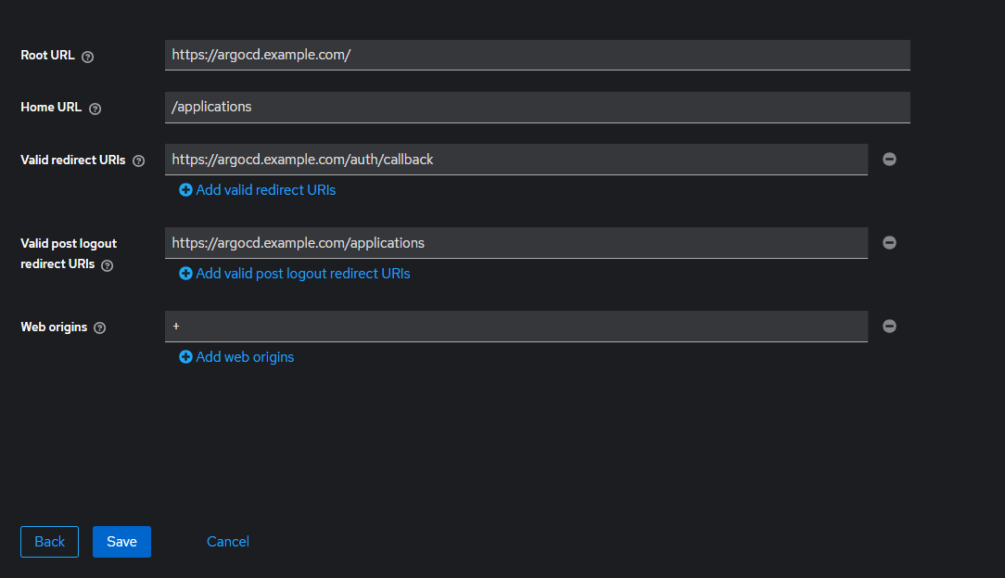This screenshot has width=1005, height=578.
Task: Click Add valid redirect URIs
Action: [x=265, y=190]
